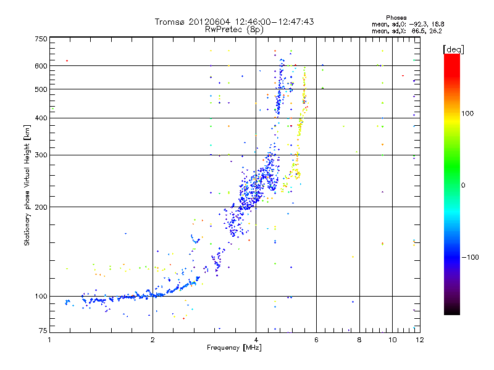
Task: Click the y-axis "200" tick label
Action: [41, 207]
